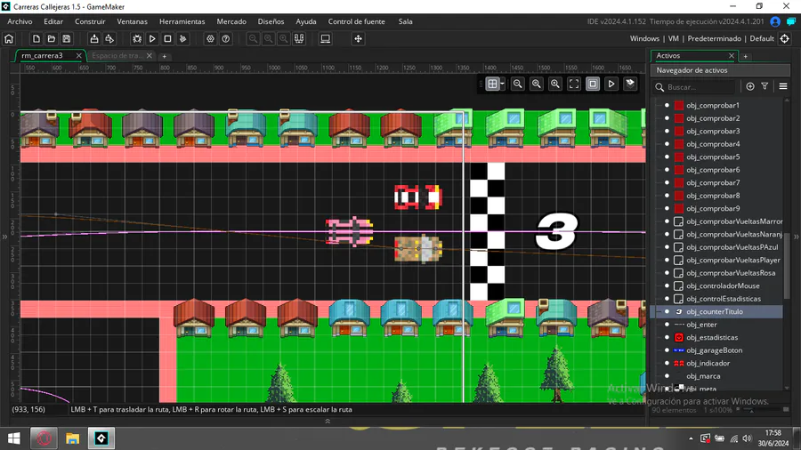This screenshot has height=450, width=801.
Task: Zoom in on the room editor
Action: coord(555,84)
